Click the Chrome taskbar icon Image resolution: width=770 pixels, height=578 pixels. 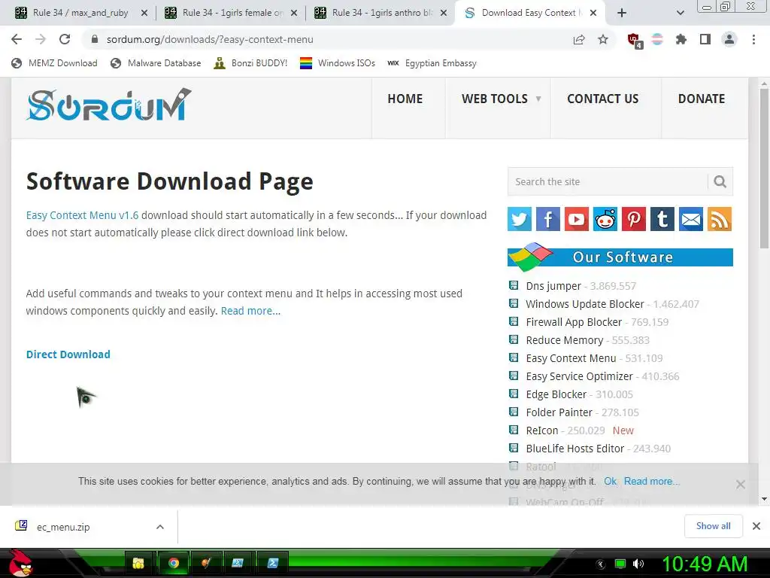174,563
